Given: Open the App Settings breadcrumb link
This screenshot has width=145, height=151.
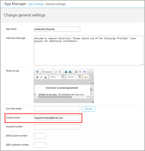Looking at the screenshot, I should click(36, 4).
